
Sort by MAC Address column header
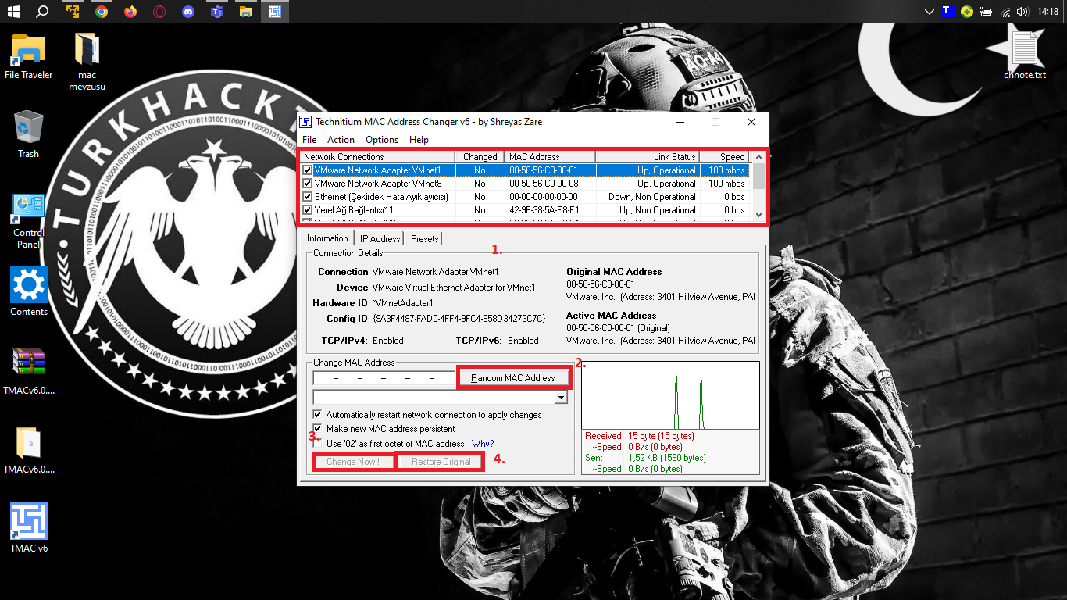549,157
